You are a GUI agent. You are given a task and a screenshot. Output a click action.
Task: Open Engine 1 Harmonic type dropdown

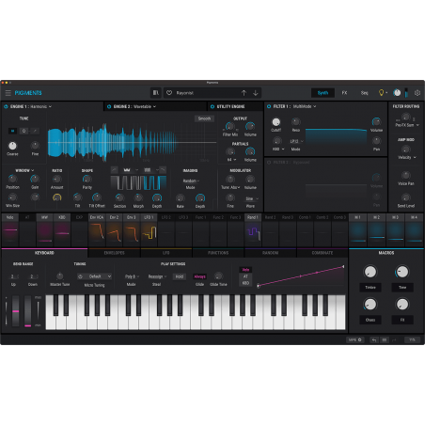[x=40, y=106]
